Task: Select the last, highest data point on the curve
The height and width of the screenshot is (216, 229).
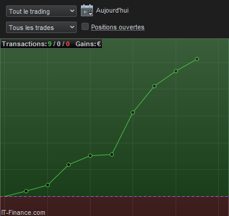Action: [197, 59]
